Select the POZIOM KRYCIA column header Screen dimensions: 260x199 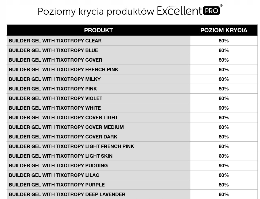tap(224, 30)
